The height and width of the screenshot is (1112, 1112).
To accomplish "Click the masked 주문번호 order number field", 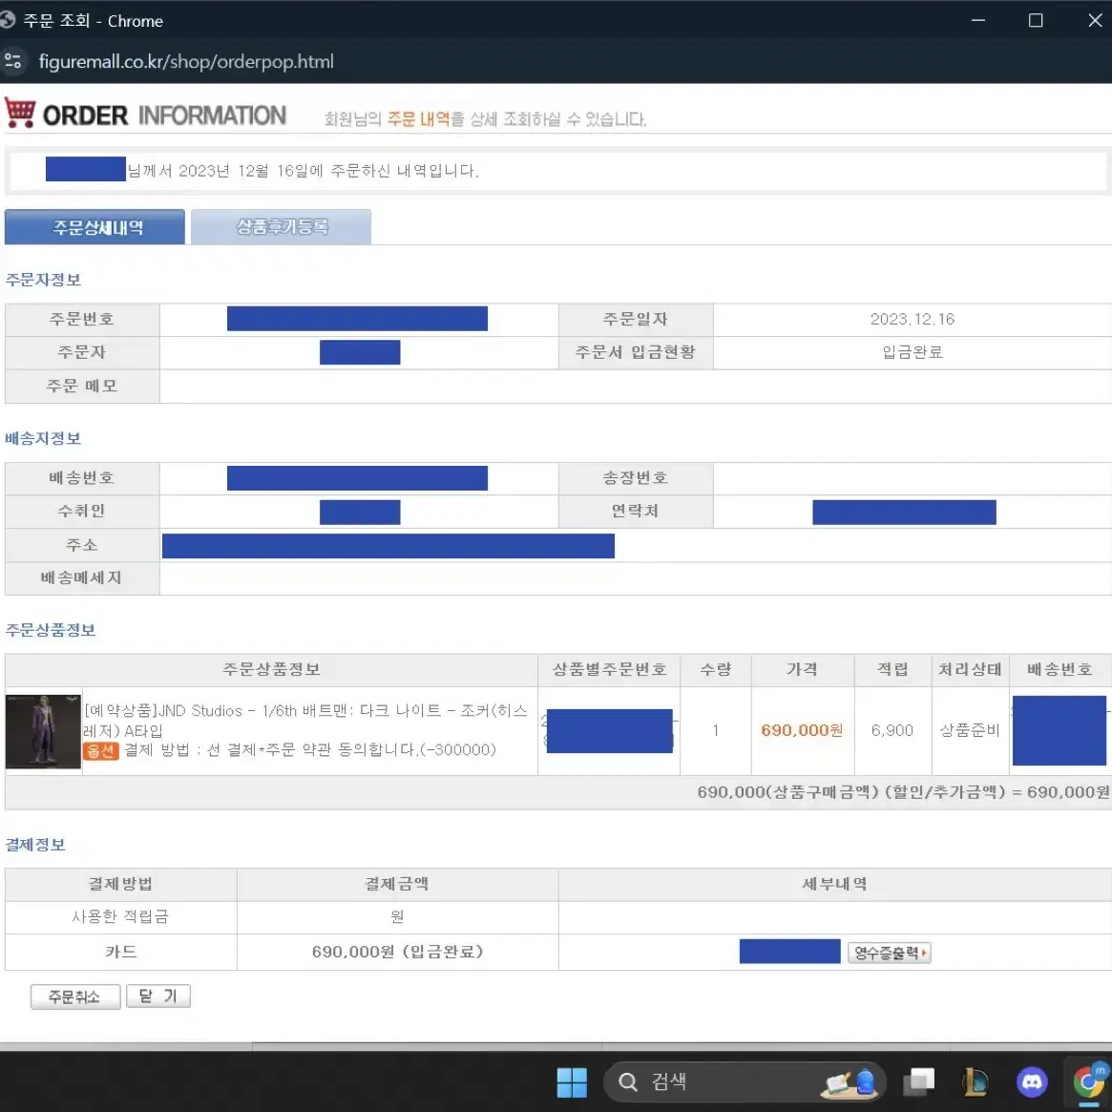I will (357, 318).
